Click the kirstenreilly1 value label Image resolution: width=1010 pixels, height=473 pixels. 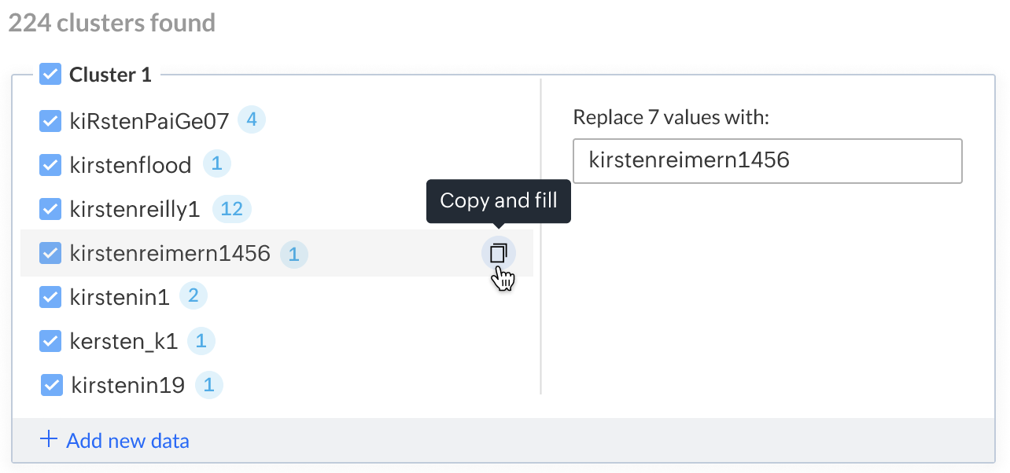point(135,209)
